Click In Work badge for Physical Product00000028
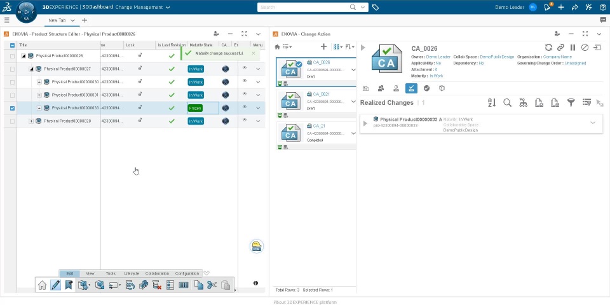This screenshot has width=610, height=305. 196,121
